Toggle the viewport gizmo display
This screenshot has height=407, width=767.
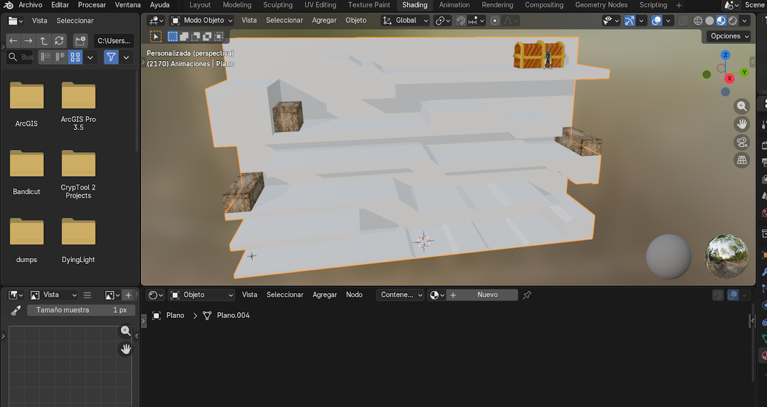coord(629,21)
